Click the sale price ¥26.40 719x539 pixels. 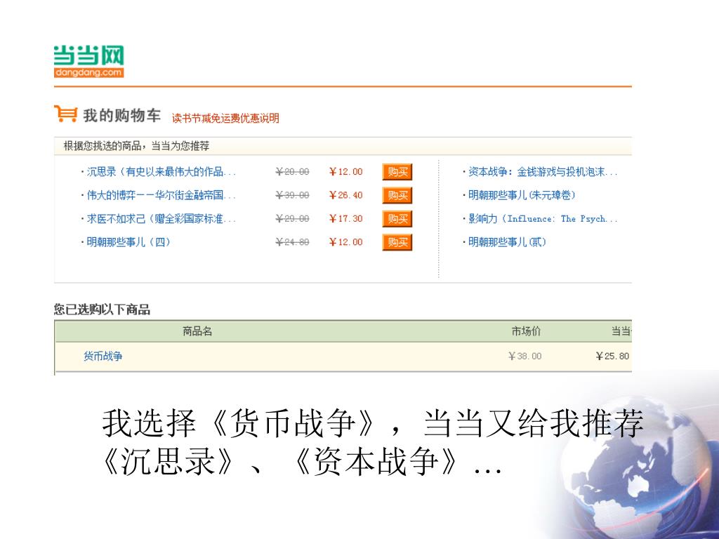tap(345, 195)
